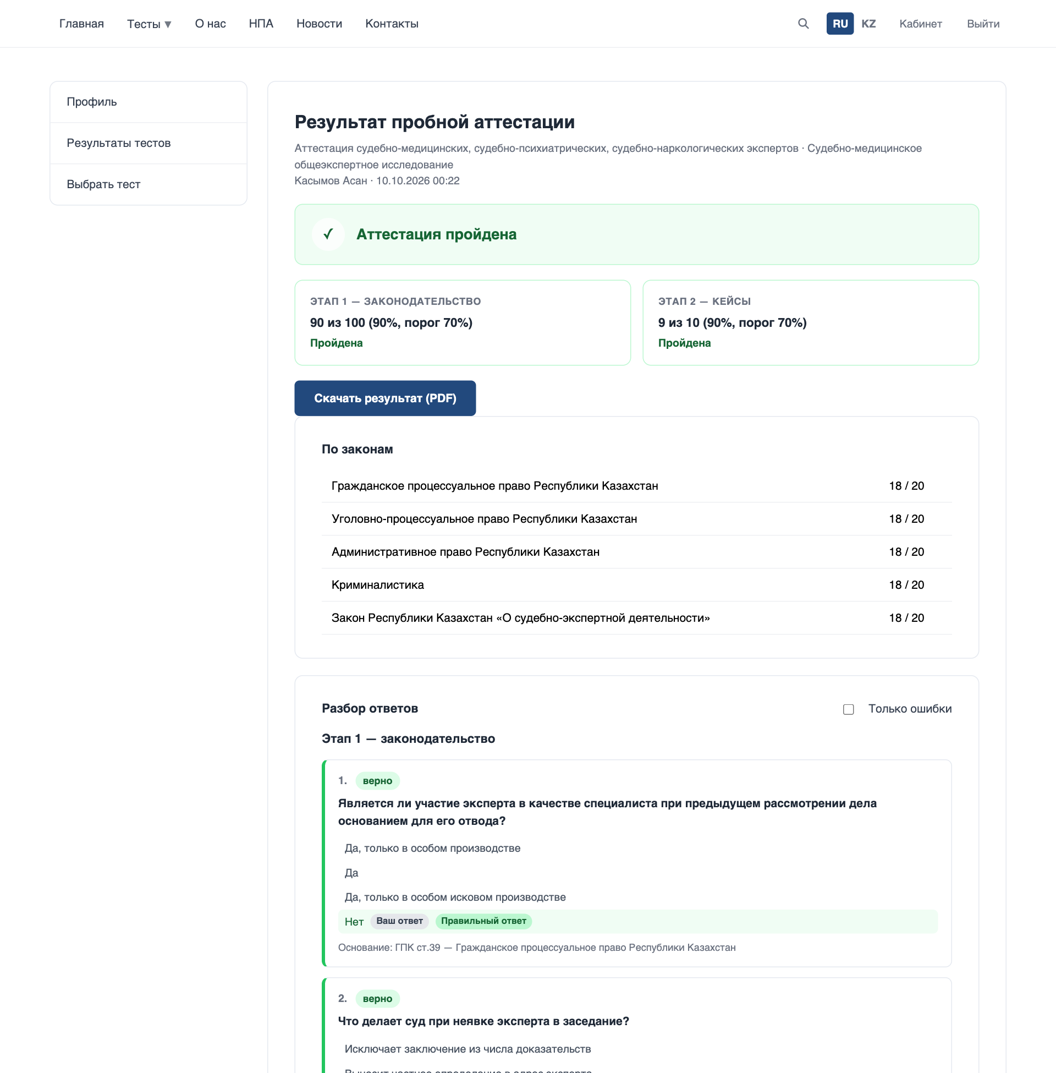Click the green checkmark pass icon
This screenshot has height=1073, width=1056.
[328, 234]
